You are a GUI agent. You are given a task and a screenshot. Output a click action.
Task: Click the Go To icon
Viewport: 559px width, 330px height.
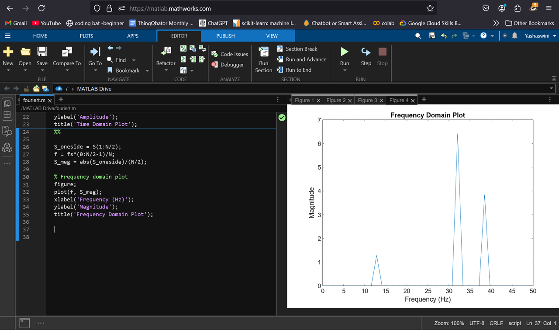point(95,52)
